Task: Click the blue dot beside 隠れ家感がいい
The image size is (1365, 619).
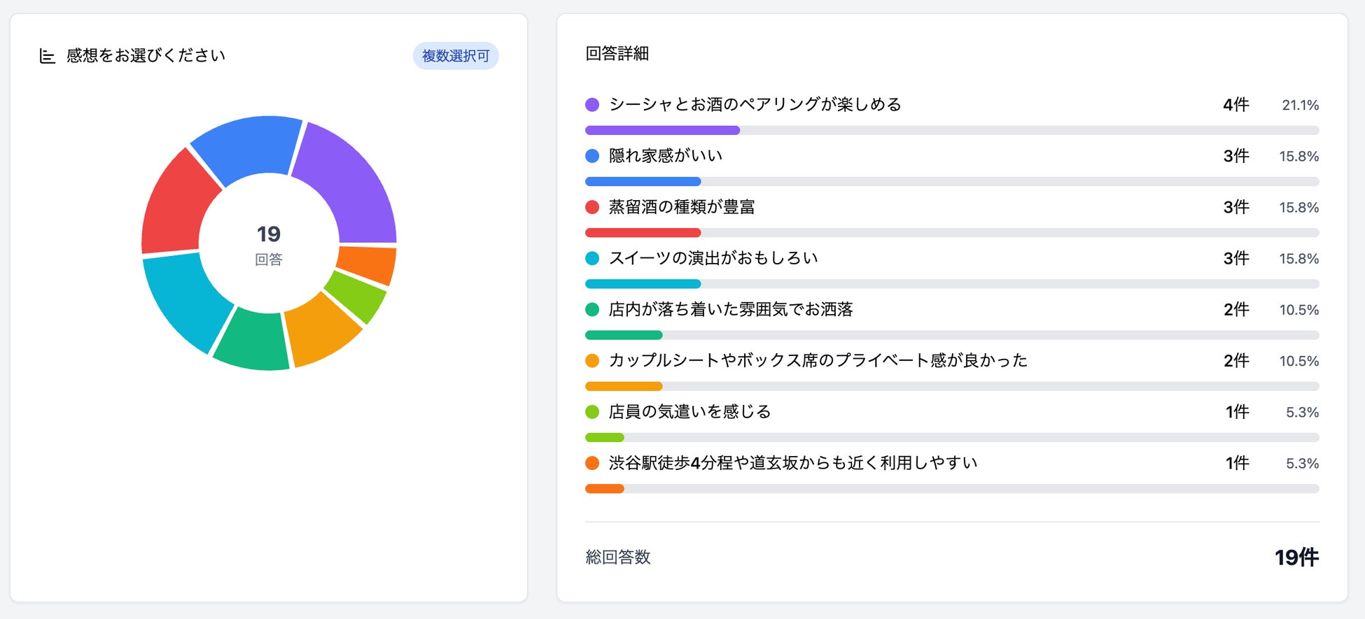Action: pos(592,156)
